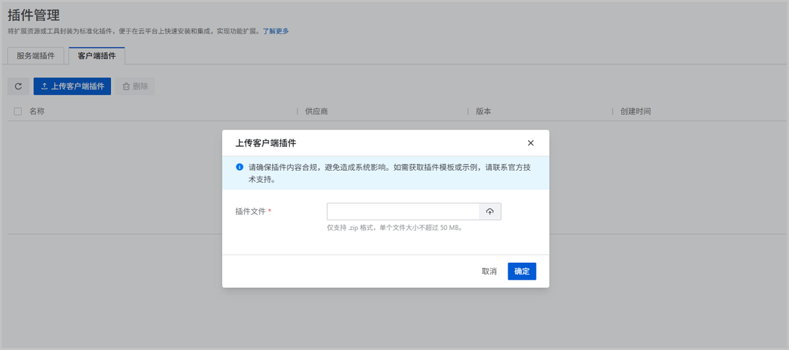Click the 插件文件 input field
This screenshot has width=789, height=350.
[403, 211]
